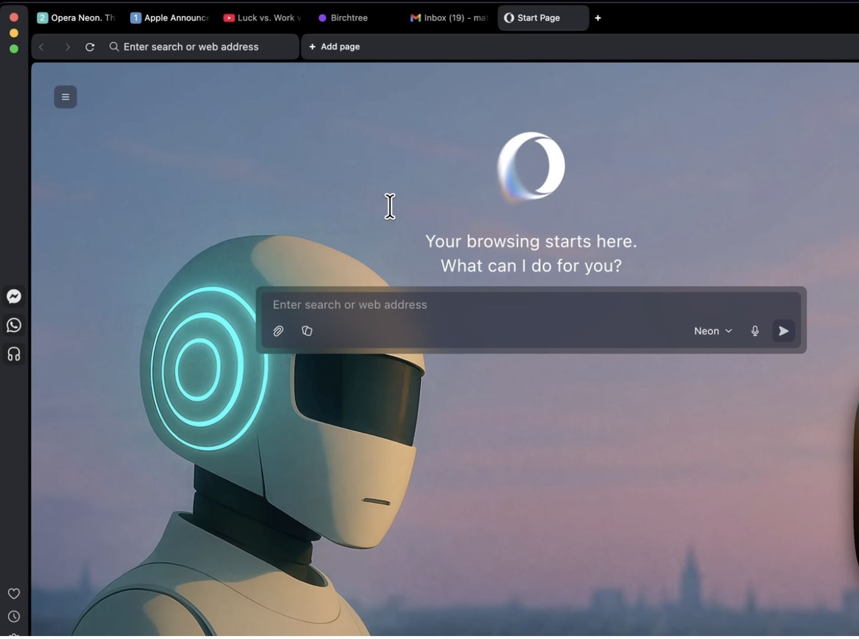
Task: Open Messenger from the sidebar
Action: click(14, 296)
